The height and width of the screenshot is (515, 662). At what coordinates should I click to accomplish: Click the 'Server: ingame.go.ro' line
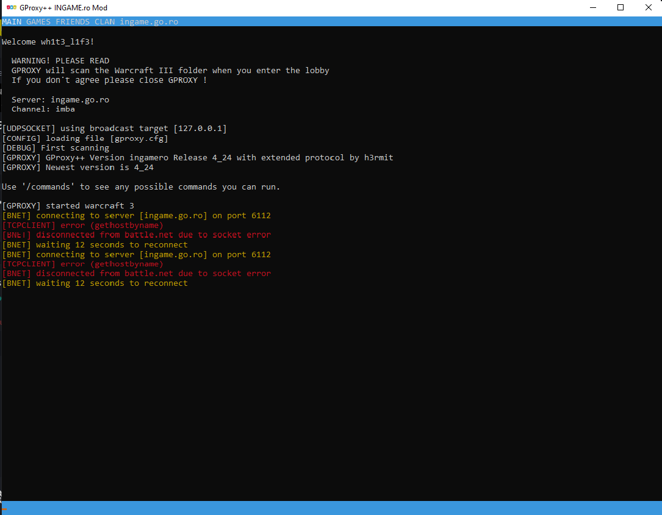(x=60, y=99)
